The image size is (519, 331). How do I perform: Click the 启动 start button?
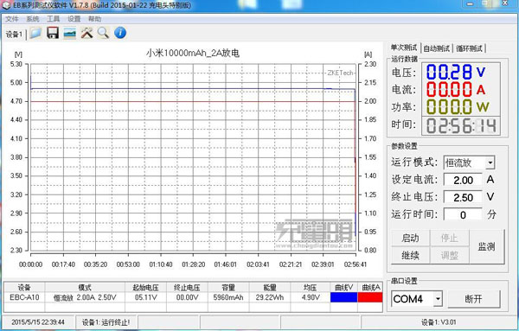coord(410,238)
